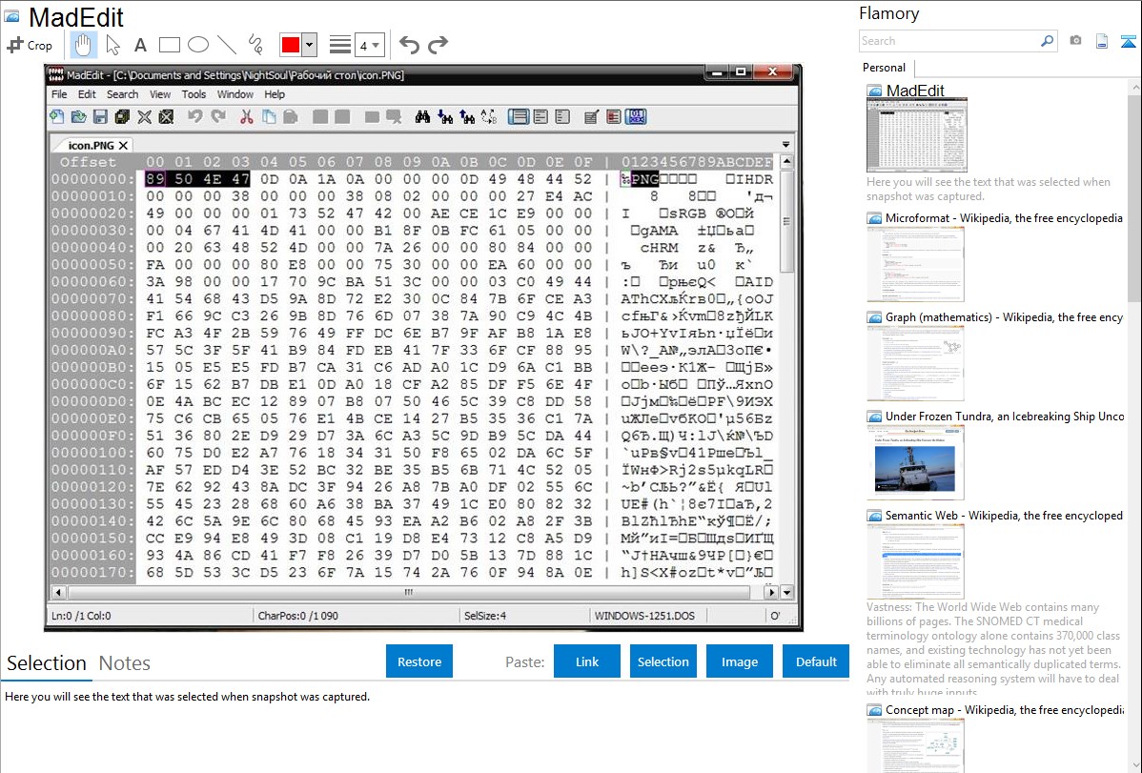Redo the last annotation
Viewport: 1142px width, 773px height.
[x=438, y=45]
